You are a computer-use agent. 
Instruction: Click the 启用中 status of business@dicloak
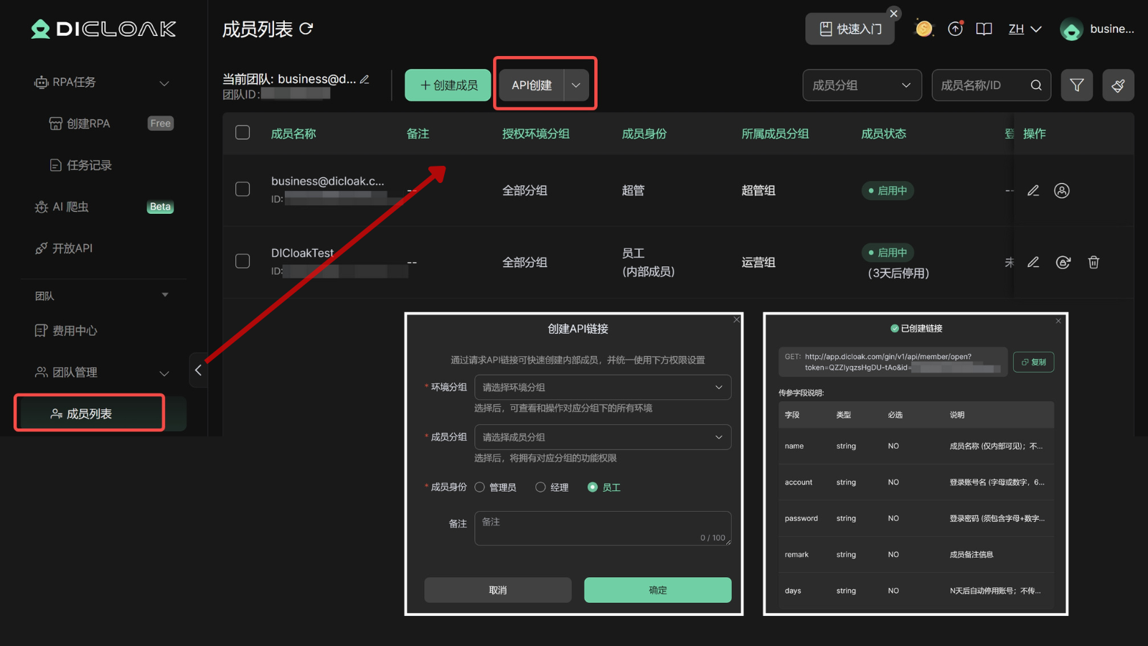point(888,190)
